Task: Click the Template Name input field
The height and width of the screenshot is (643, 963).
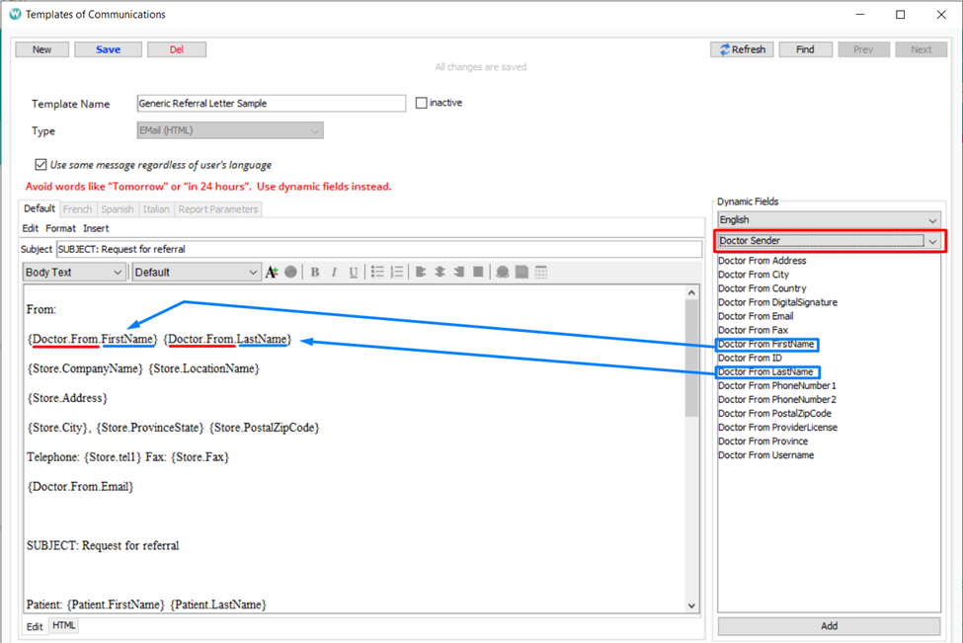Action: 271,104
